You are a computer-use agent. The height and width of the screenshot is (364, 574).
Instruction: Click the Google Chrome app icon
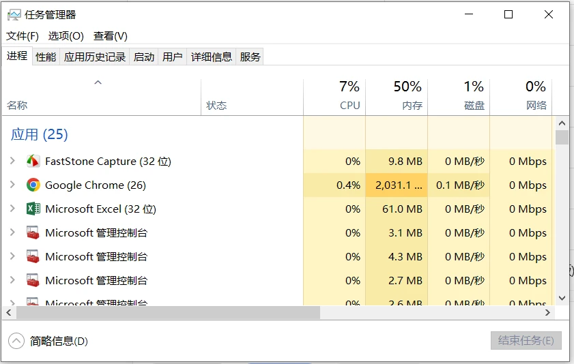pos(33,185)
